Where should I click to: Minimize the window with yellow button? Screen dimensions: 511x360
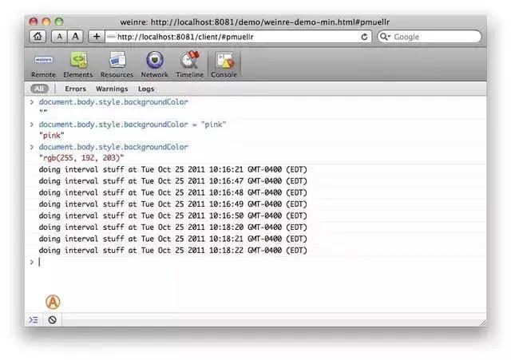click(x=46, y=22)
